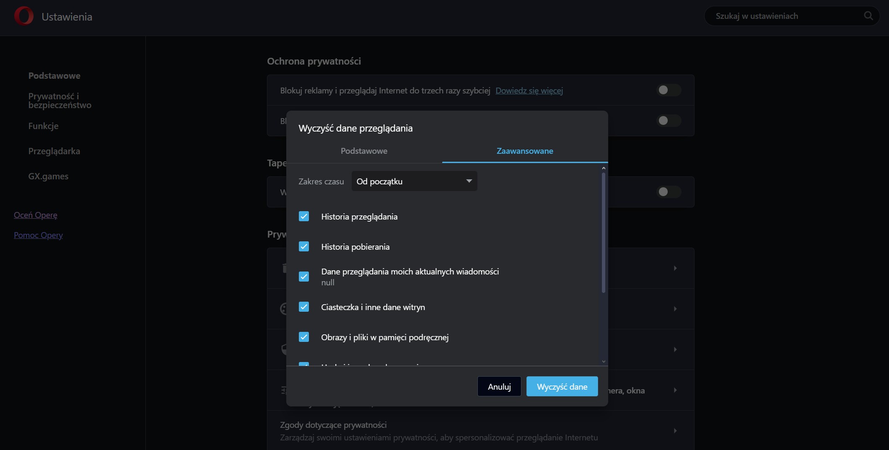Click the dialog's vertical scrollbar thumb
Screen dimensions: 889x450
(x=604, y=233)
